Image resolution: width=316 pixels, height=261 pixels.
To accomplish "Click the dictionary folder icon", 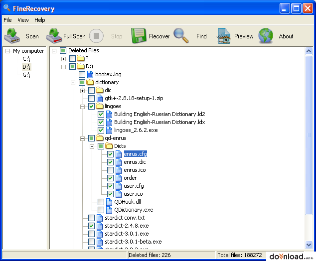I will (x=90, y=82).
